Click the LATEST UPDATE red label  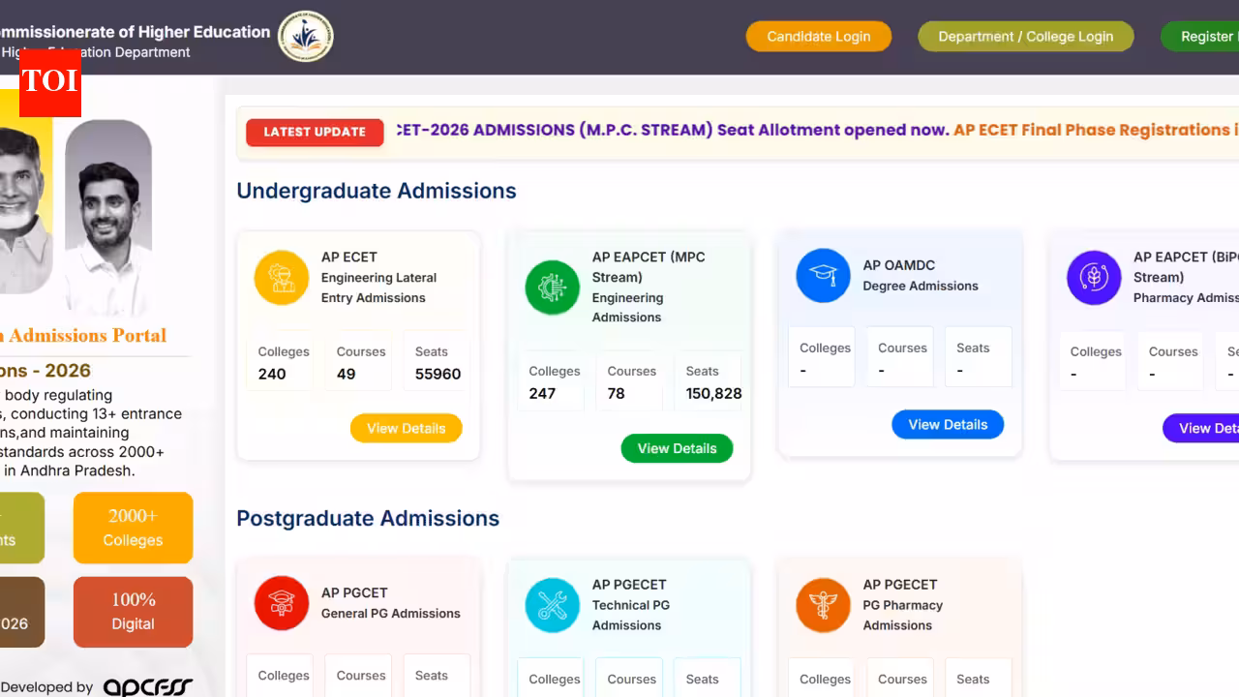click(x=315, y=132)
